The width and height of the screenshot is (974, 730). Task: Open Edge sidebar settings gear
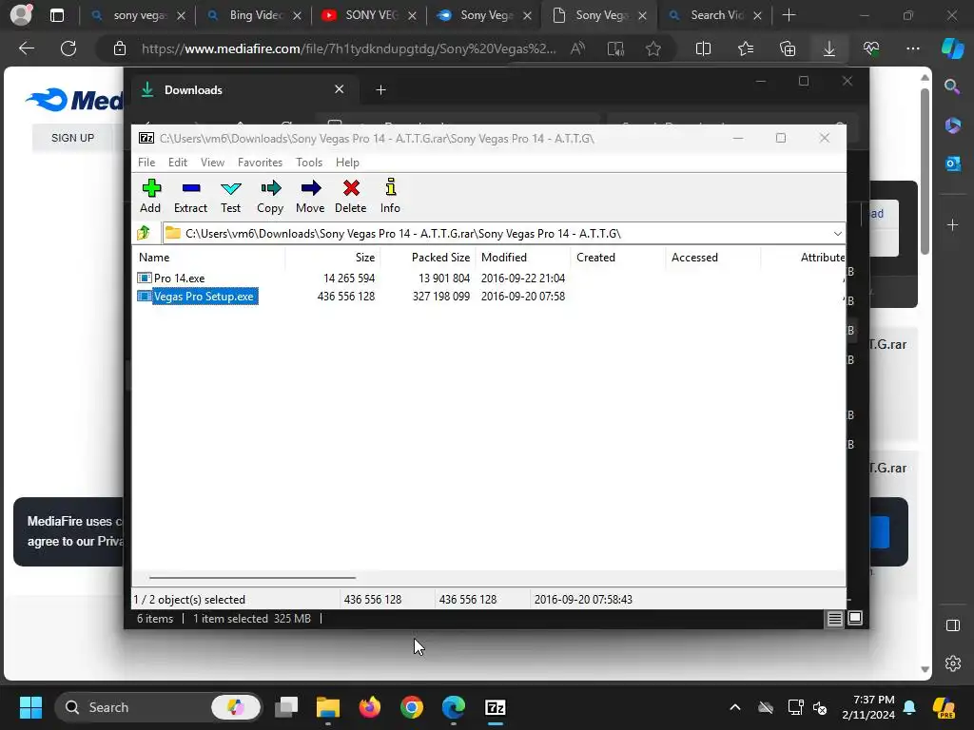pos(952,663)
